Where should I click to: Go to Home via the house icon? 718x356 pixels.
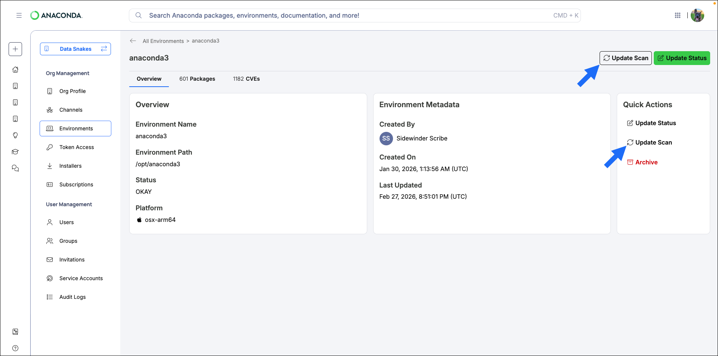(15, 69)
